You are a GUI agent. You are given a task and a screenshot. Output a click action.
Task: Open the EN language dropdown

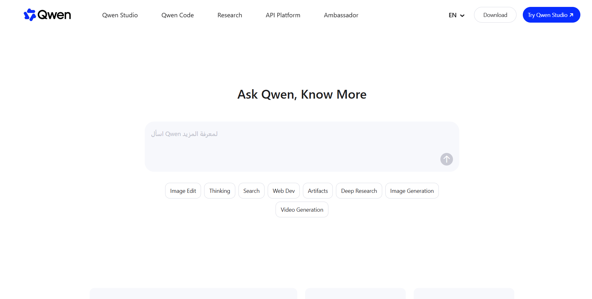coord(456,15)
